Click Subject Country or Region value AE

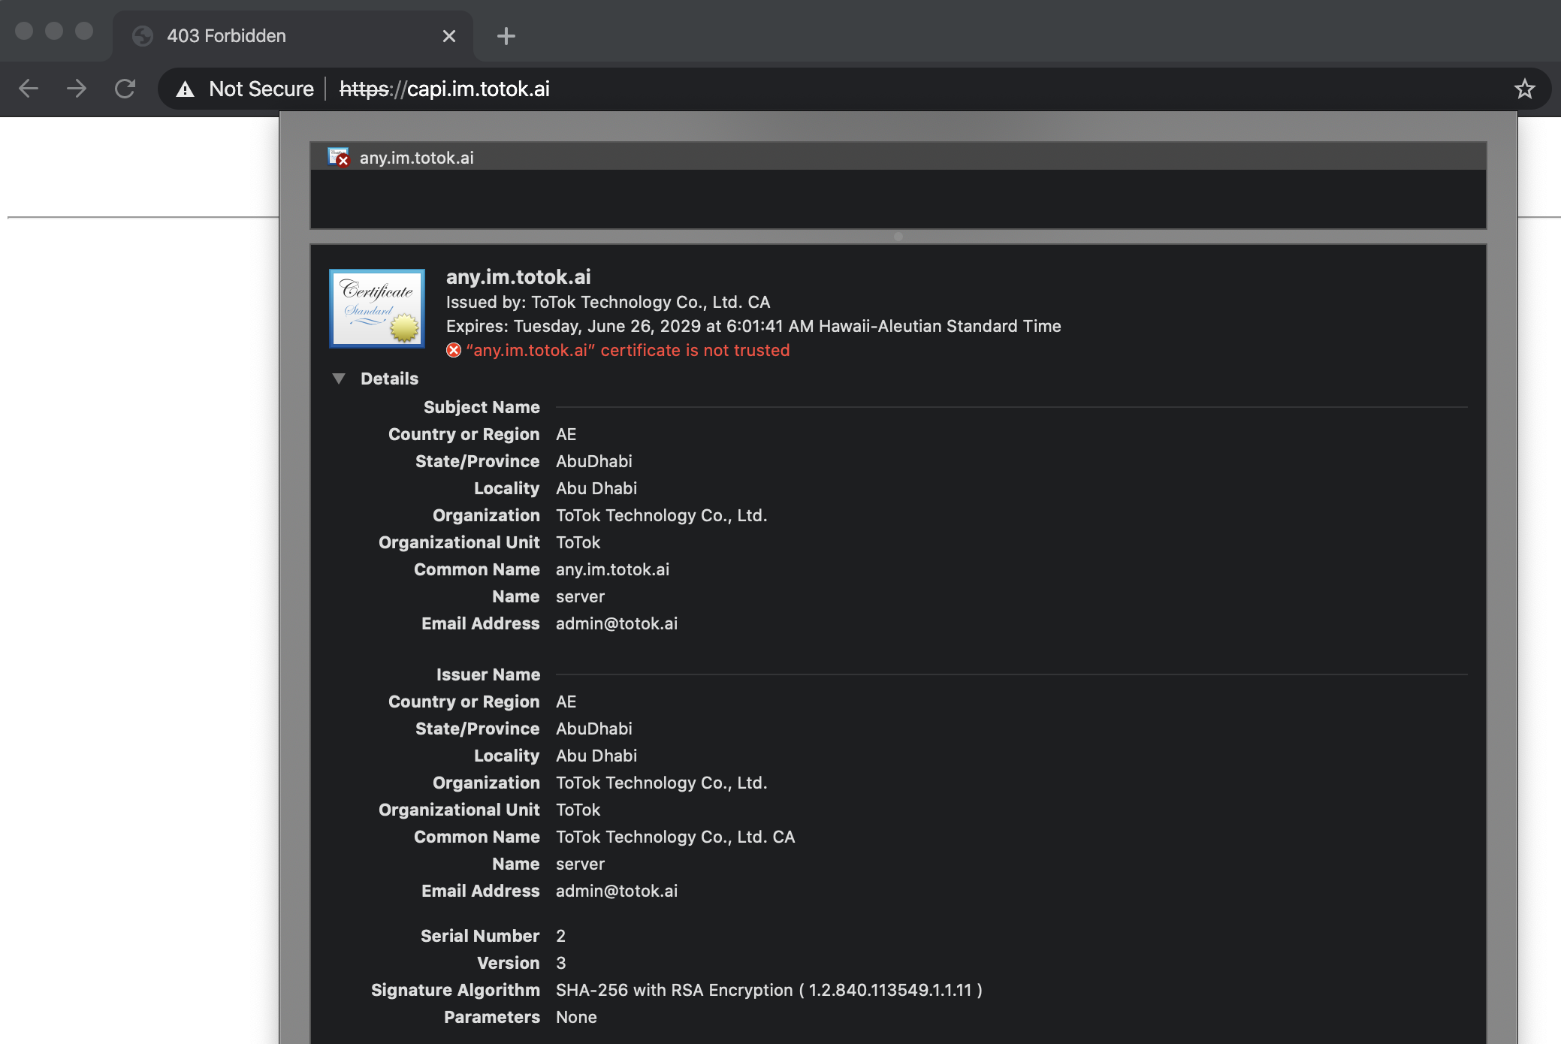566,434
